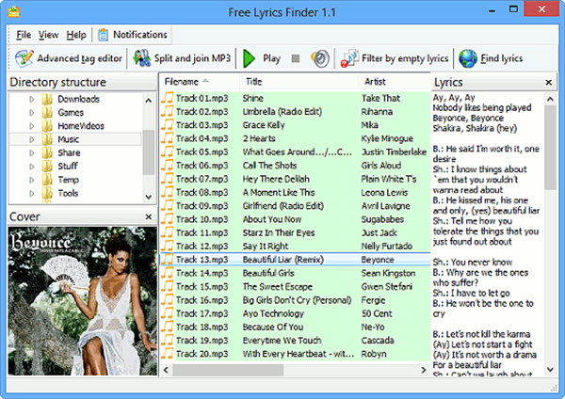Click Split and join MP3 tool
Viewport: 565px width, 399px height.
182,58
